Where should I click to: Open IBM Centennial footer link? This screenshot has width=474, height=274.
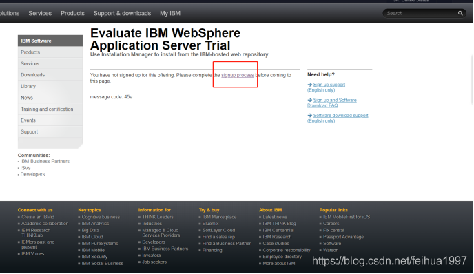[x=278, y=230]
